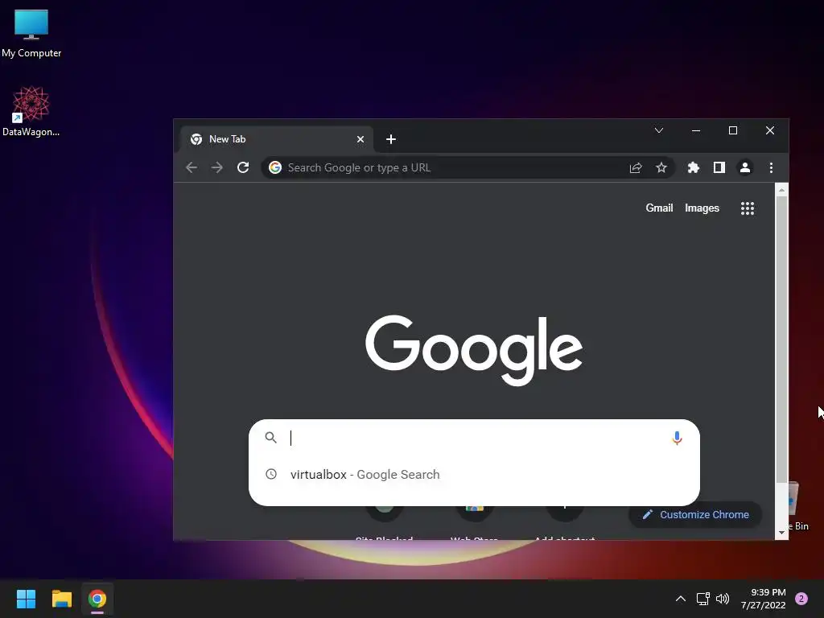Click the magnifier icon in search box
824x618 pixels.
click(x=270, y=437)
